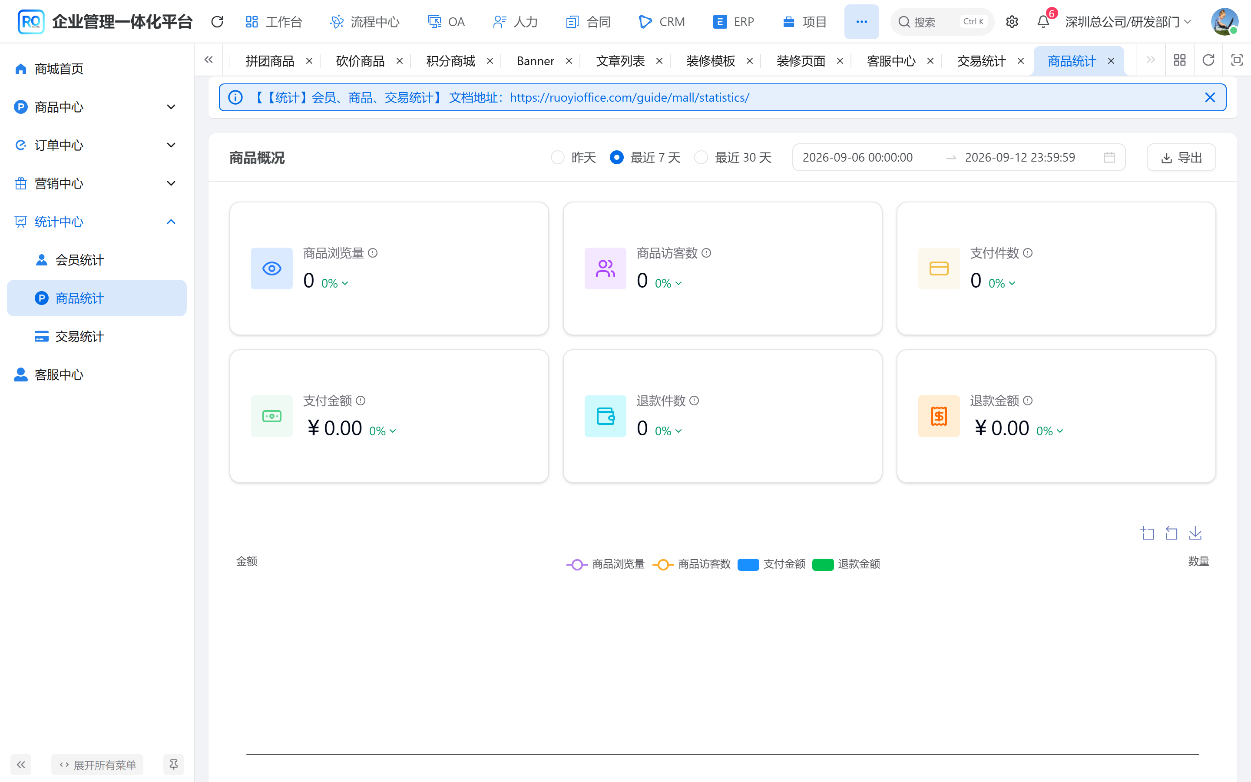The image size is (1251, 782).
Task: Collapse sidebar with bottom double-arrow icon
Action: pyautogui.click(x=21, y=765)
